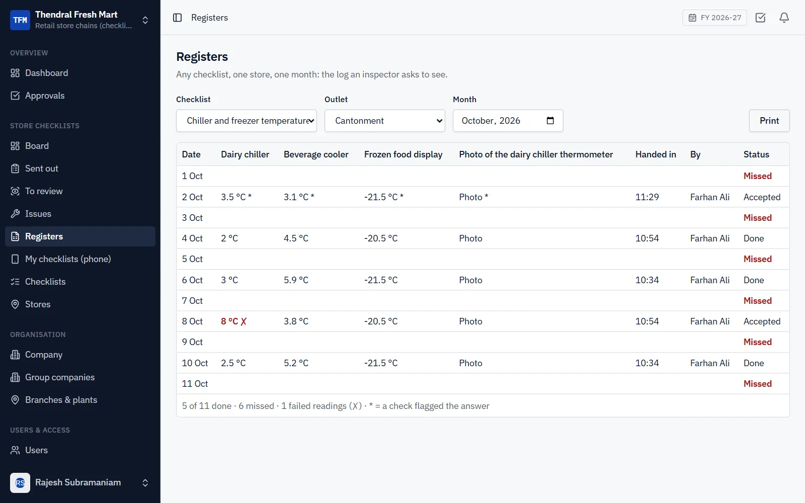Go to Approvals page
Screen dimensions: 805x503
coord(80,96)
